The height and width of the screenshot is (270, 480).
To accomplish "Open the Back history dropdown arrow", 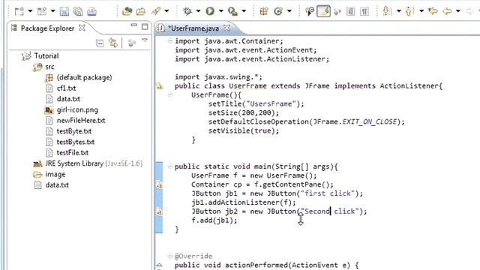I will click(x=458, y=11).
